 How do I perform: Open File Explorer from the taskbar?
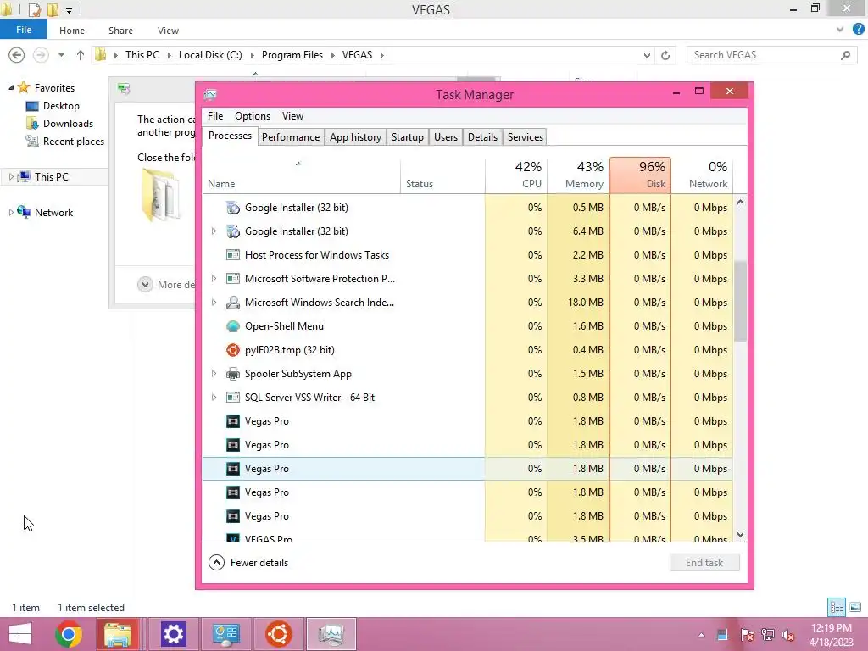pos(118,634)
